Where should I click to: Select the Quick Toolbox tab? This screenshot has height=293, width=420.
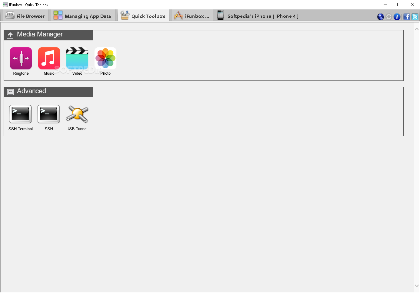pyautogui.click(x=143, y=16)
